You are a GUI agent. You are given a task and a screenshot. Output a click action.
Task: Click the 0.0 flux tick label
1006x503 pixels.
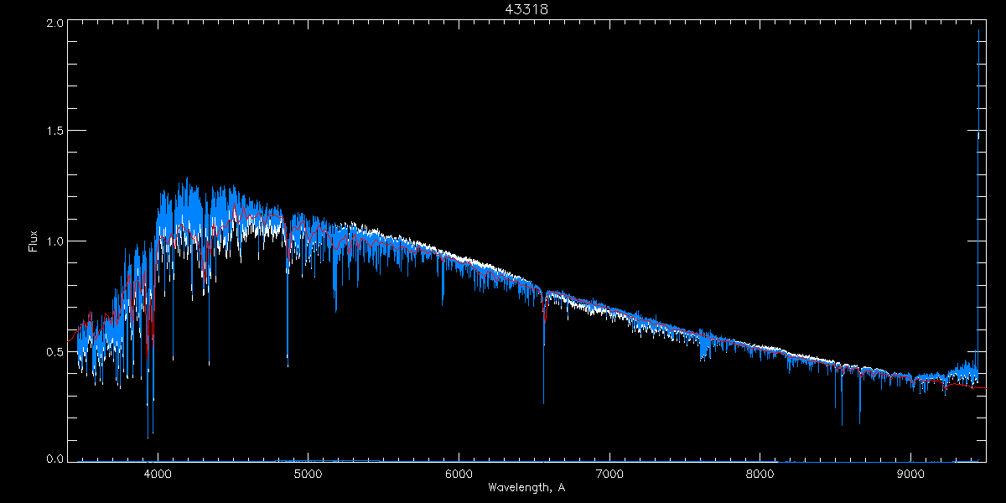point(55,459)
